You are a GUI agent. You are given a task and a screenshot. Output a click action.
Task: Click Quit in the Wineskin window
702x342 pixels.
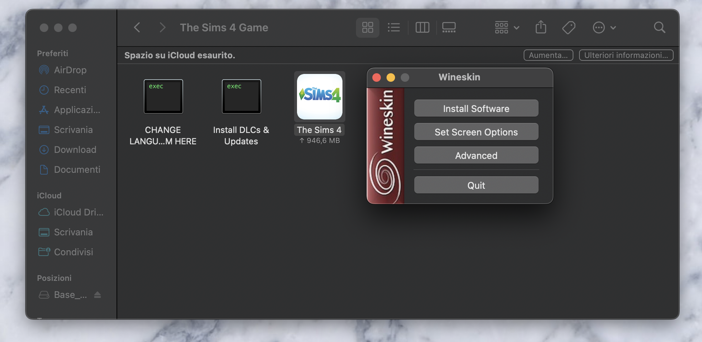476,185
